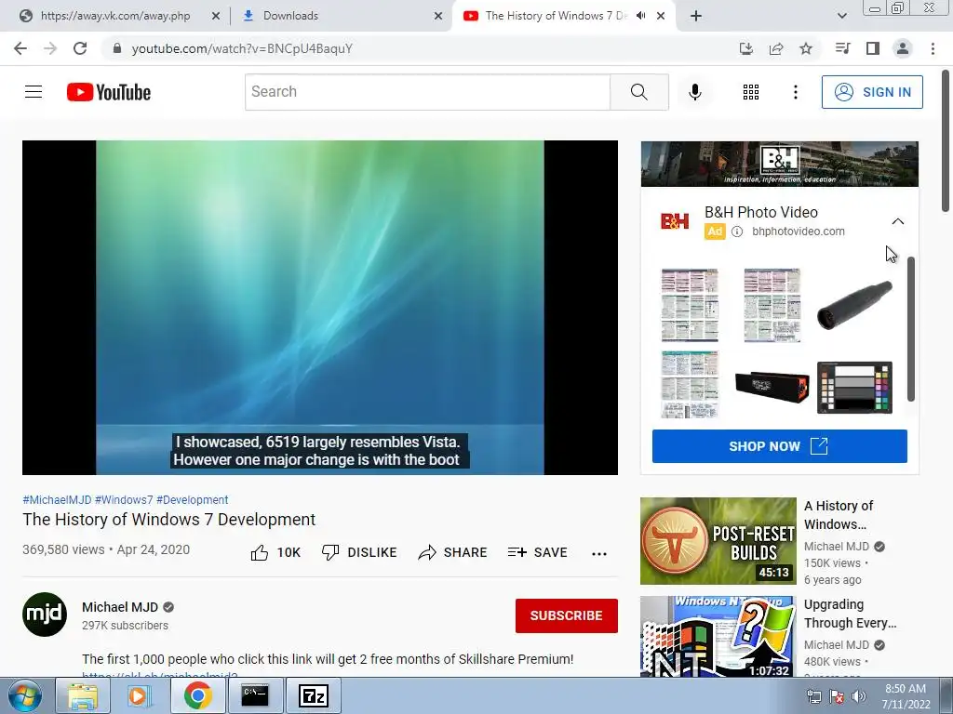Collapse the B&H Photo Video ad chevron
This screenshot has height=714, width=953.
tap(898, 221)
